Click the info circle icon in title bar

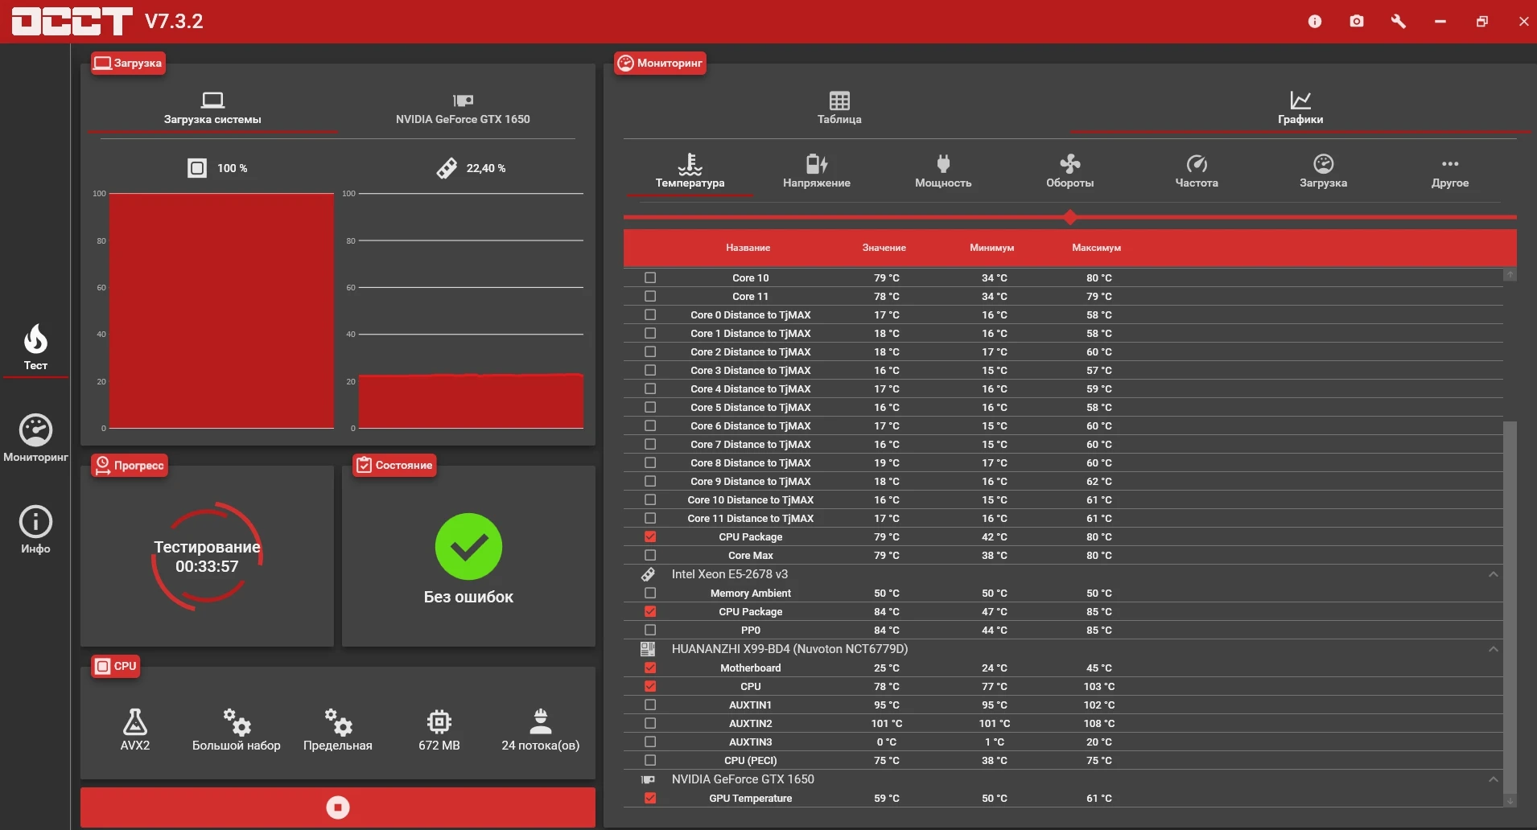pos(1315,22)
